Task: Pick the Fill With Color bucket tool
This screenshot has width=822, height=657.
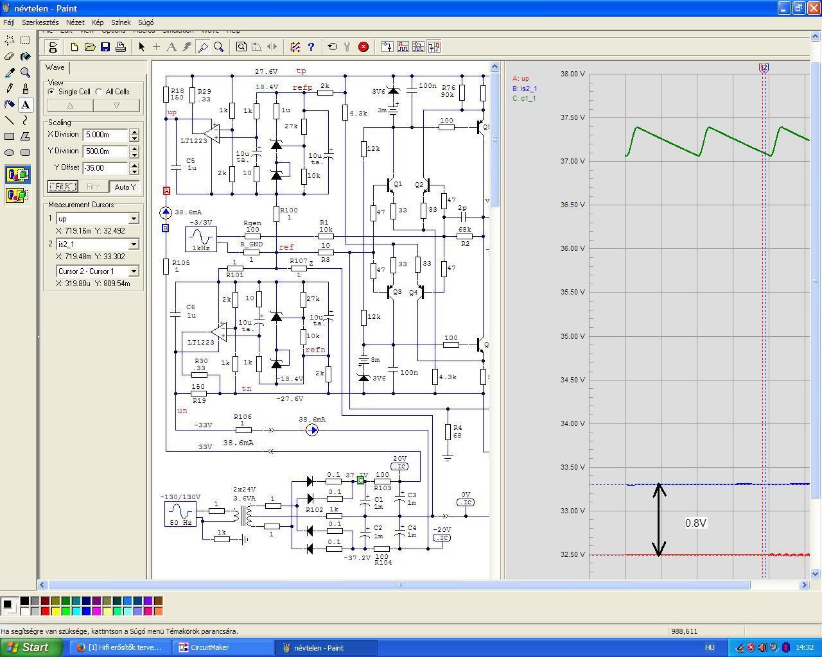Action: [x=25, y=56]
